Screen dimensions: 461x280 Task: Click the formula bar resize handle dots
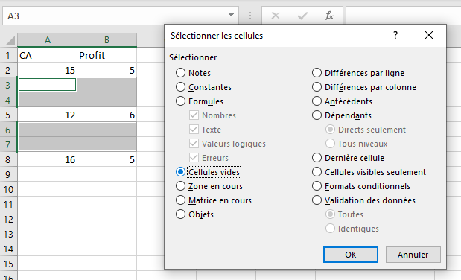click(250, 16)
